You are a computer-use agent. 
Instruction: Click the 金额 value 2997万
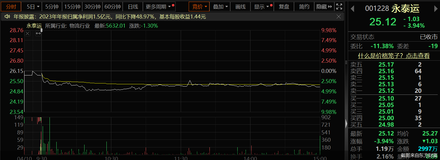click(428, 149)
